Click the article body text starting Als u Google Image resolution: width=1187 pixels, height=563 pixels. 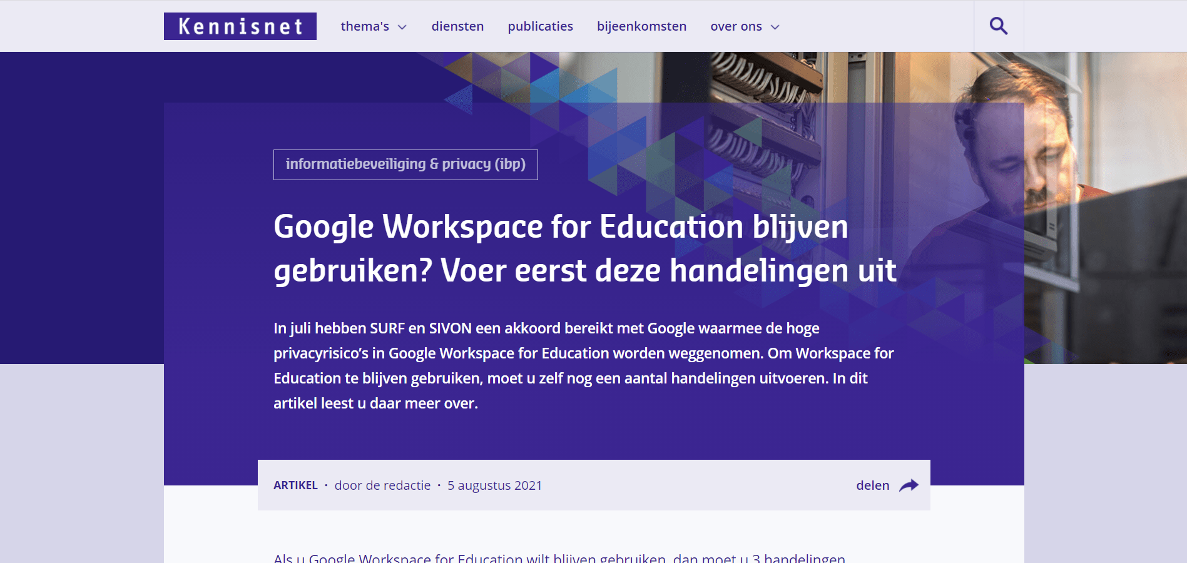click(559, 557)
